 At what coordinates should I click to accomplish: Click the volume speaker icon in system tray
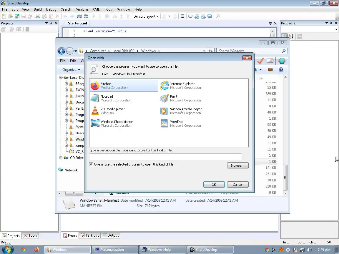point(309,250)
